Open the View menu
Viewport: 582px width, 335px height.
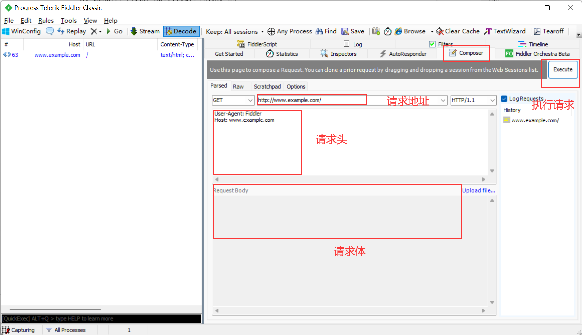[x=90, y=20]
